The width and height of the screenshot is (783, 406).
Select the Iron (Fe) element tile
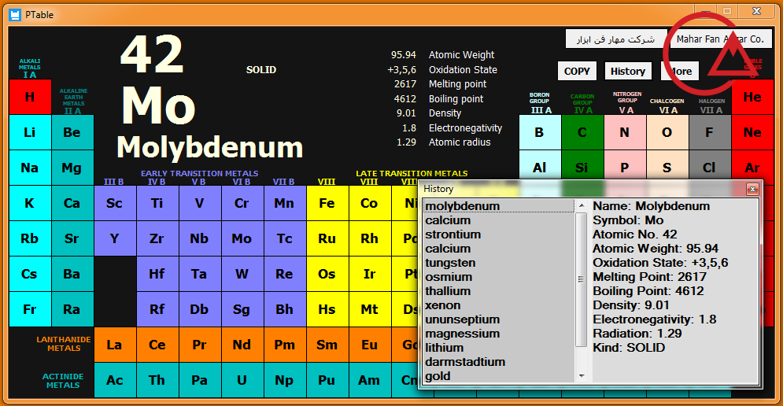point(327,203)
